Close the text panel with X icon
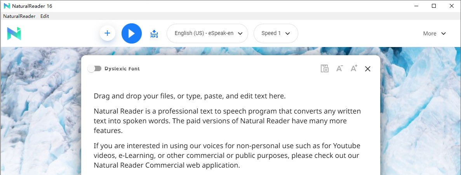 pyautogui.click(x=367, y=69)
